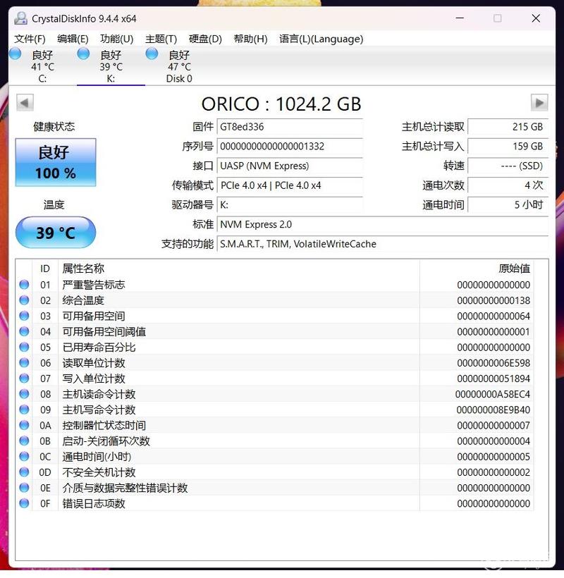The width and height of the screenshot is (564, 578).
Task: Open the 主题(T) menu
Action: pos(161,39)
